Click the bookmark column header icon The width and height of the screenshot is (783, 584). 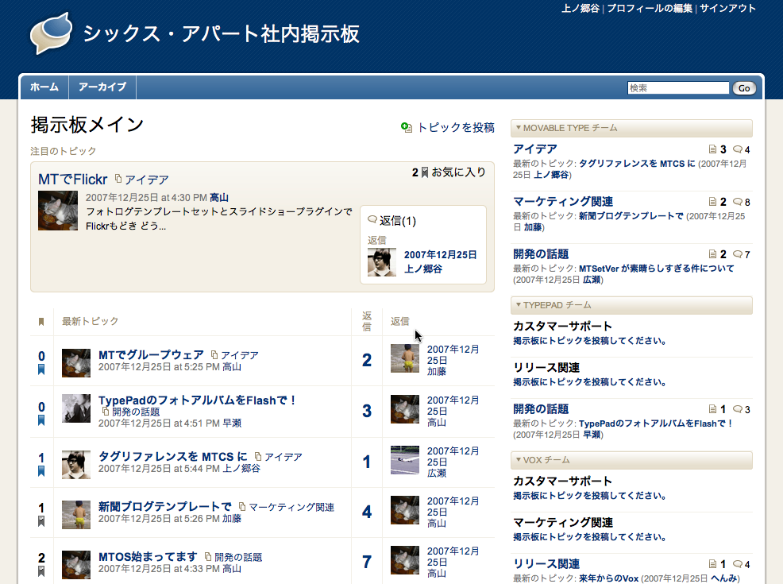click(x=41, y=322)
